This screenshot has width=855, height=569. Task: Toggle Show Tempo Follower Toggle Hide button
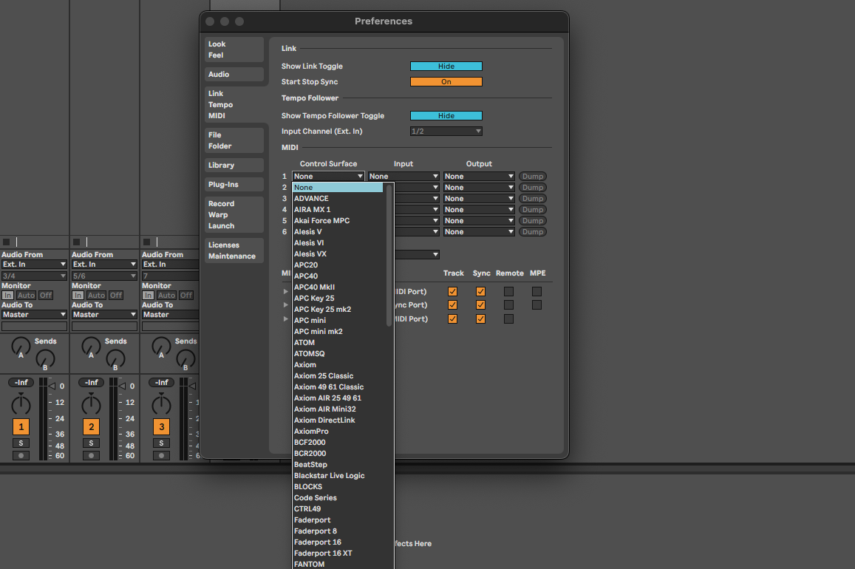pos(446,115)
